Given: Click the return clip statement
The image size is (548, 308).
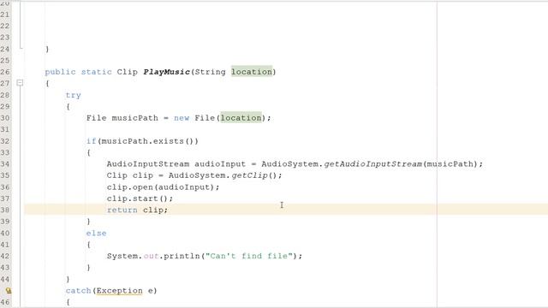Looking at the screenshot, I should point(137,210).
